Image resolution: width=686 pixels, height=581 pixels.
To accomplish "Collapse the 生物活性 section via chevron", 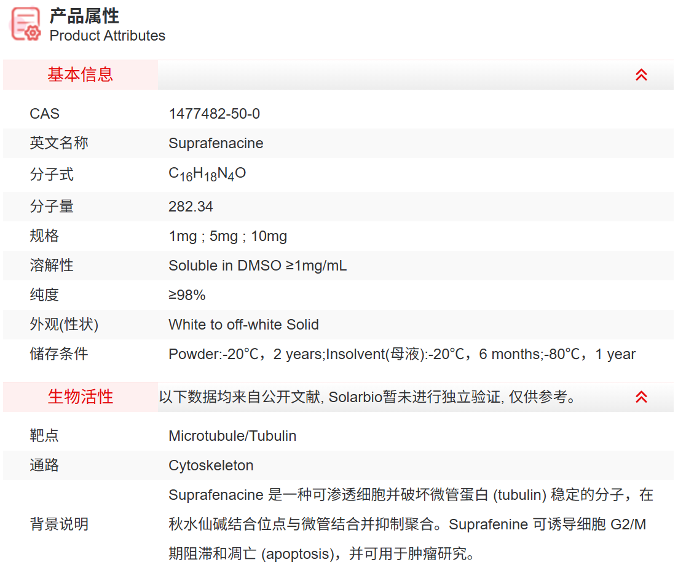I will [x=641, y=397].
